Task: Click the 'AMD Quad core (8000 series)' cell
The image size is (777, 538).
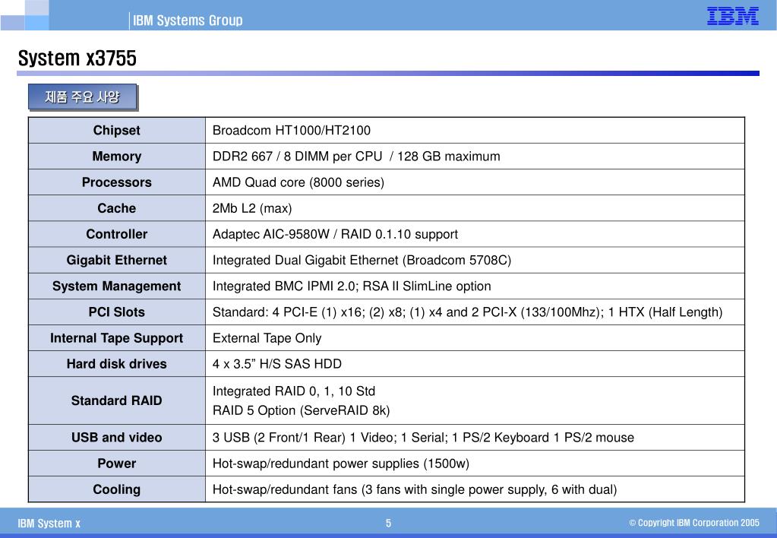Action: 475,182
